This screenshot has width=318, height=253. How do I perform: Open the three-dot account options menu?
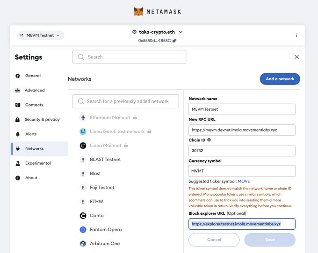pyautogui.click(x=296, y=35)
